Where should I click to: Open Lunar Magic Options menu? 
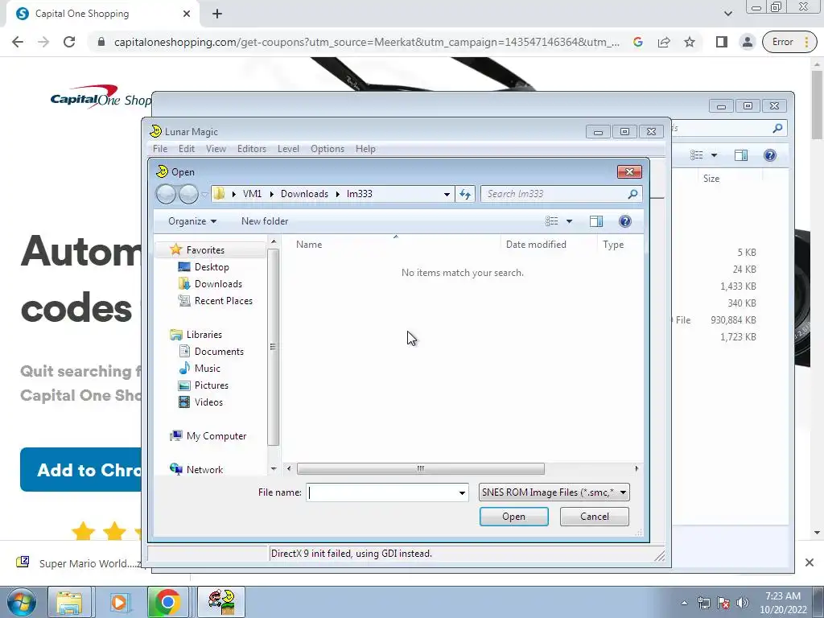[328, 149]
